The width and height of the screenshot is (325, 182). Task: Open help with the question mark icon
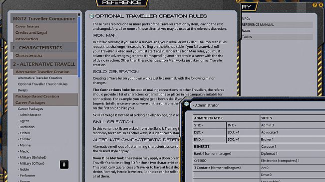[315, 5]
